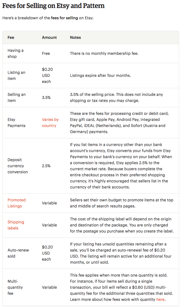Open the Shipping labels link
The height and width of the screenshot is (308, 181).
[x=16, y=225]
